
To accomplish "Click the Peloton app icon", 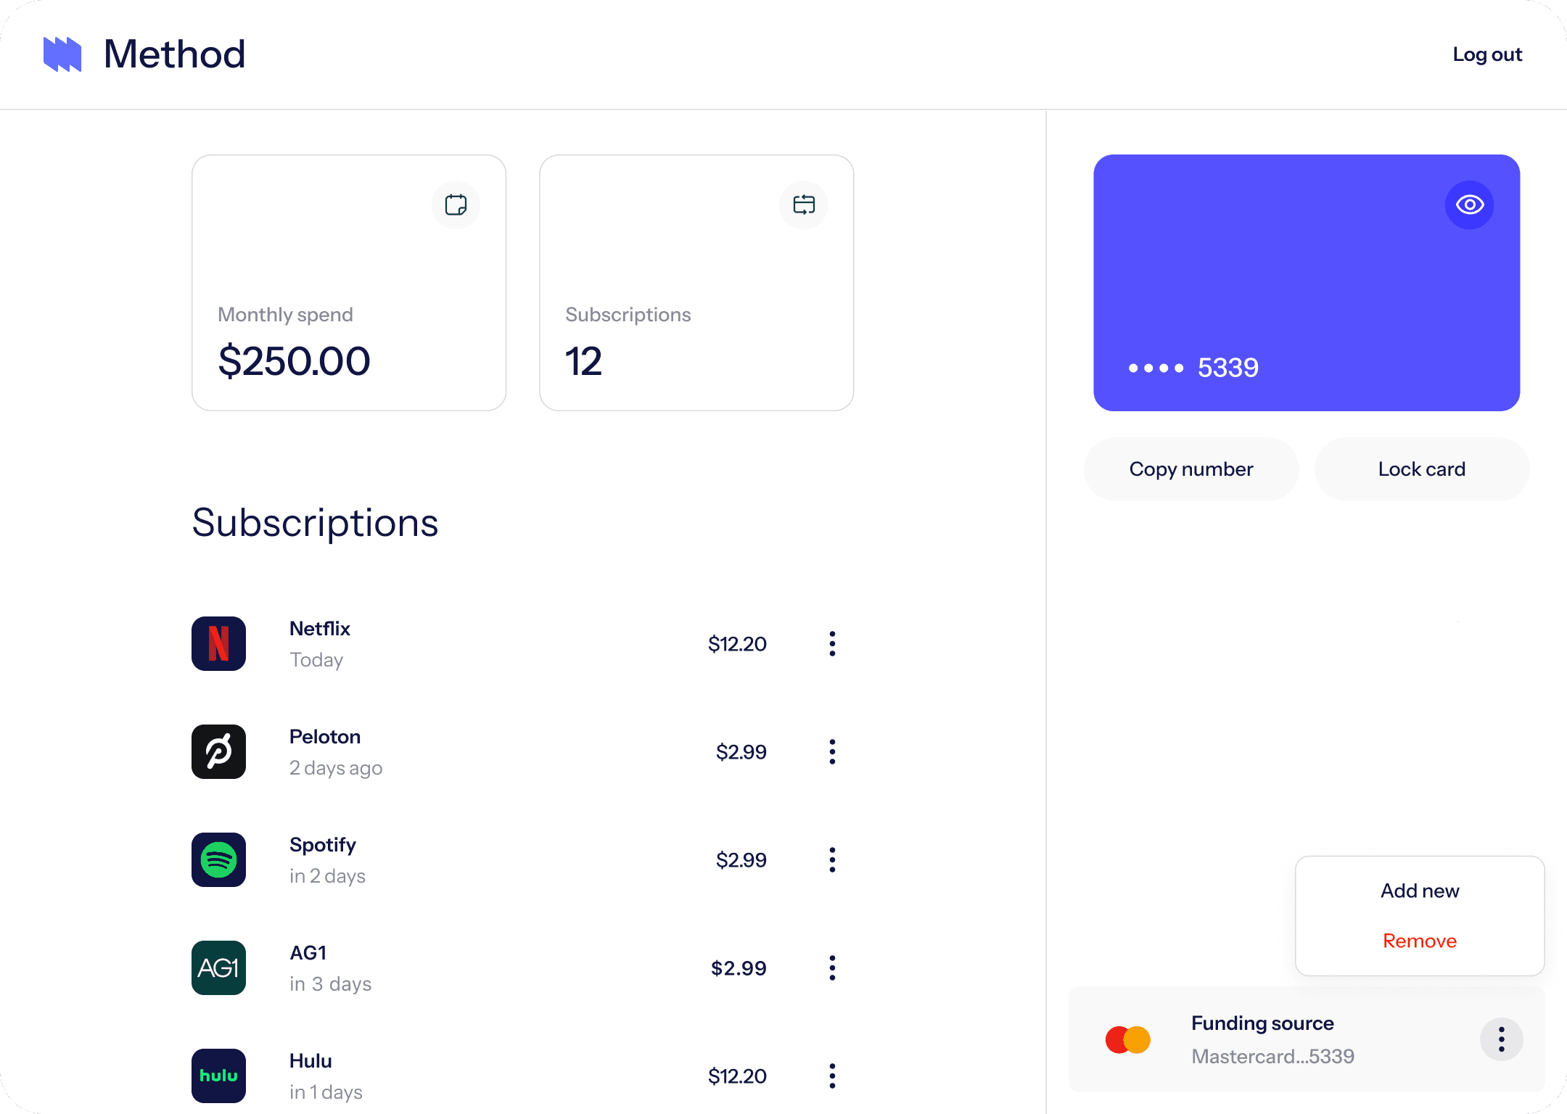I will point(218,751).
